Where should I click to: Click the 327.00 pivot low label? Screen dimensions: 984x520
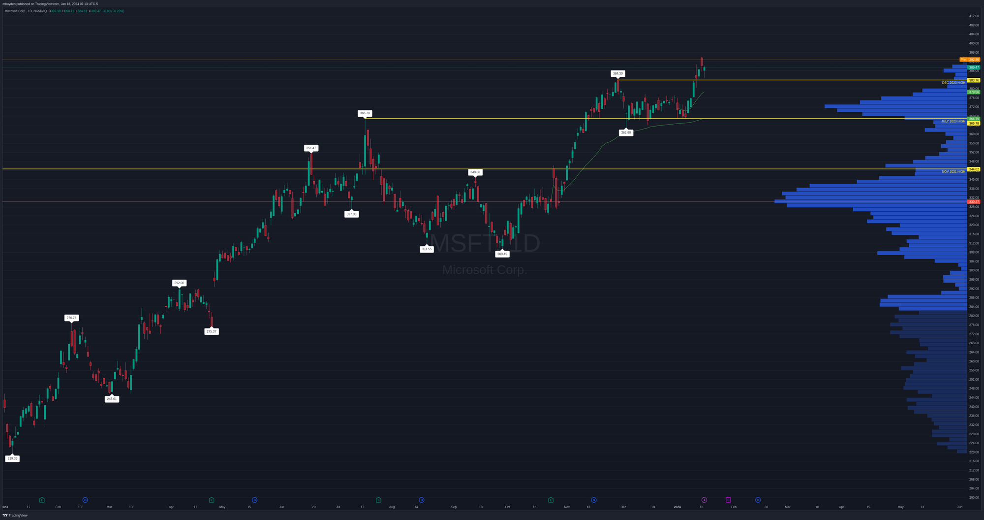coord(351,214)
